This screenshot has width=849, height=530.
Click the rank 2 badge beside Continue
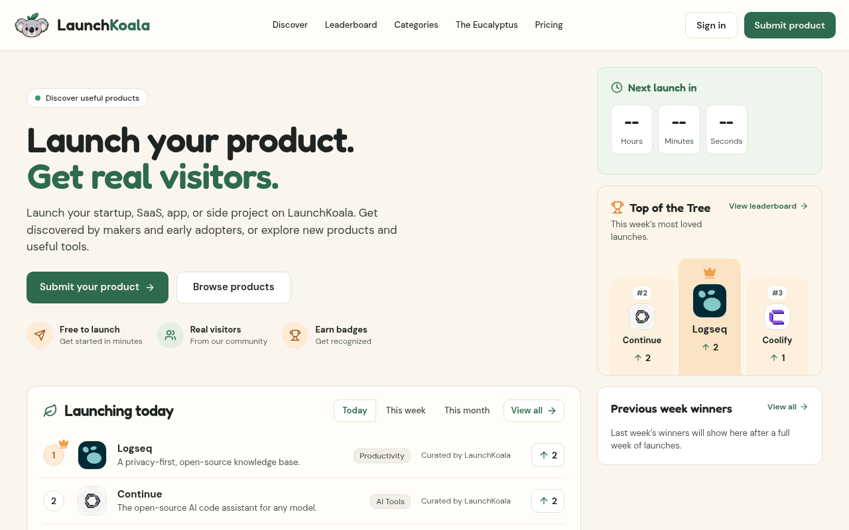pyautogui.click(x=54, y=501)
